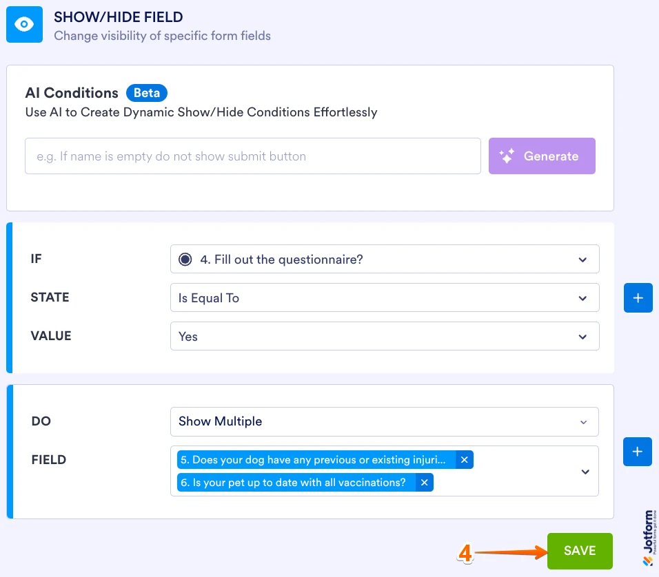The image size is (659, 577).
Task: Select the radio icon next to question 4
Action: (183, 258)
